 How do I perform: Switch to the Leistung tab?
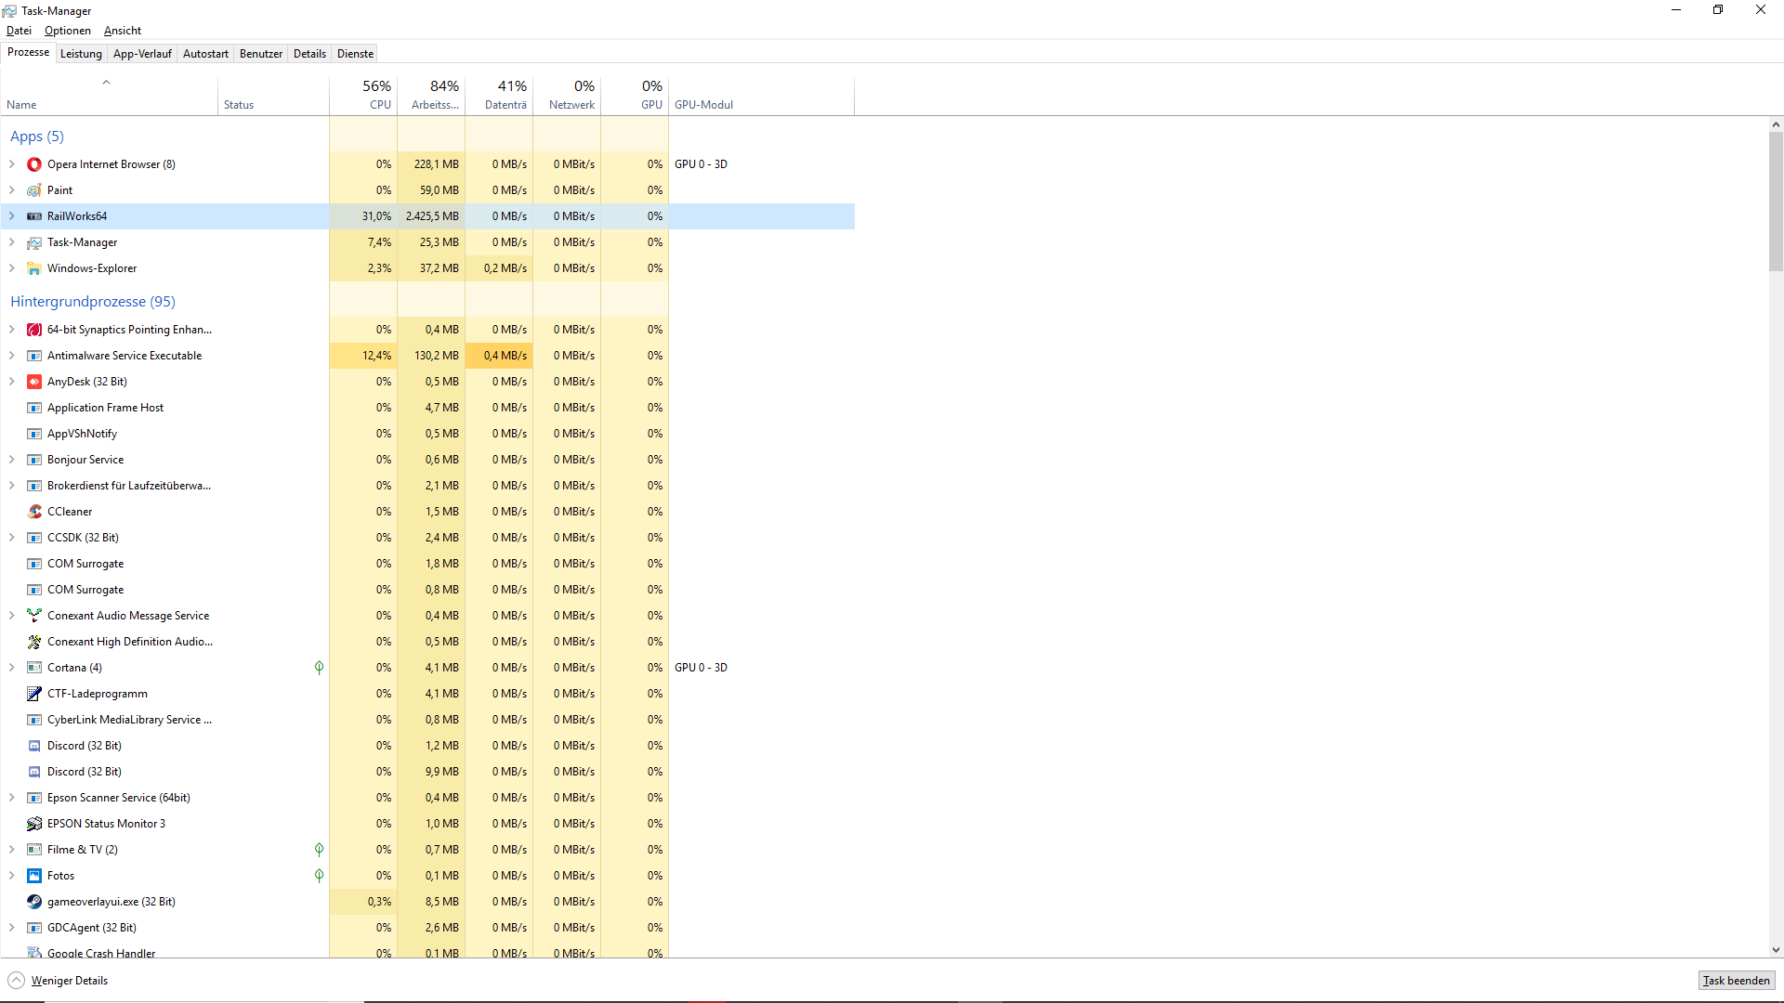[x=81, y=54]
